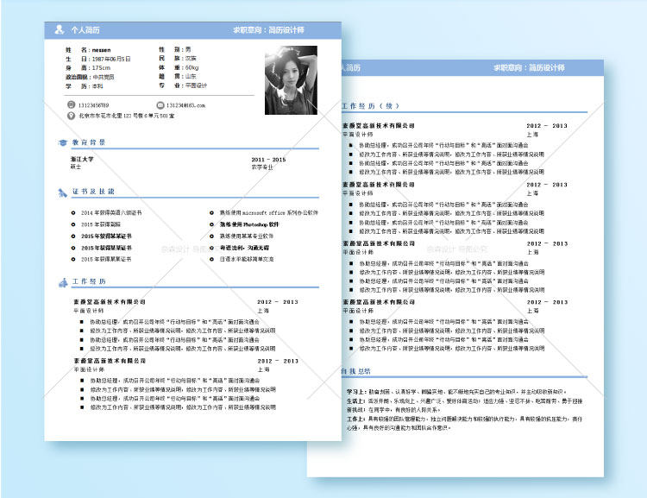Screen dimensions: 647x498
Task: Click the school name 浙江大学
Action: click(x=82, y=159)
